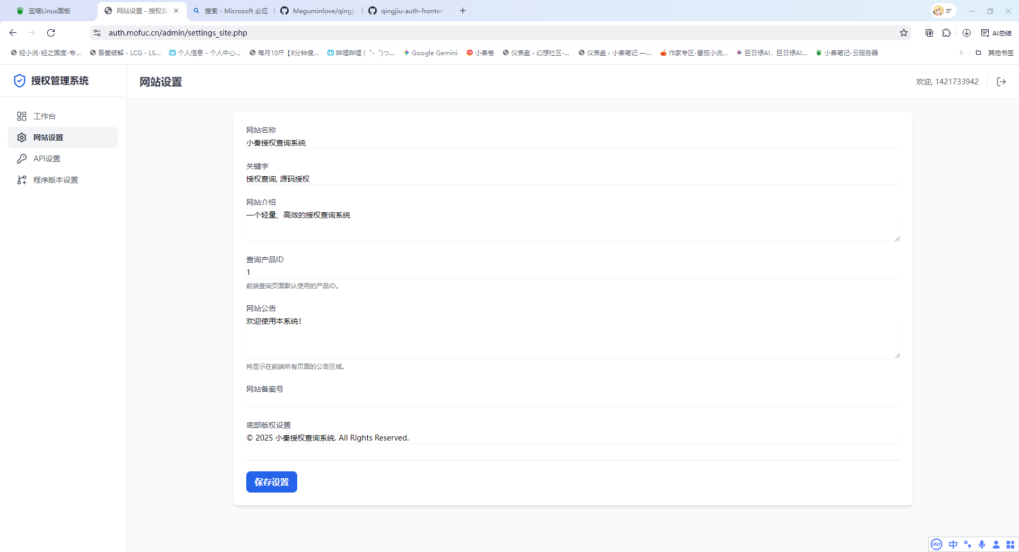This screenshot has width=1019, height=552.
Task: Click the shield logo of 授权管理系统
Action: (19, 81)
